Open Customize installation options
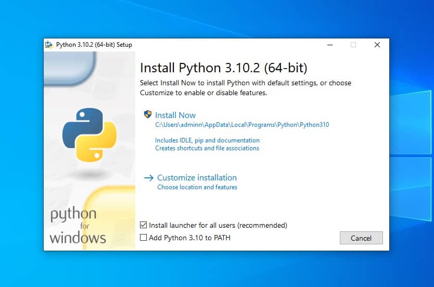 coord(197,177)
